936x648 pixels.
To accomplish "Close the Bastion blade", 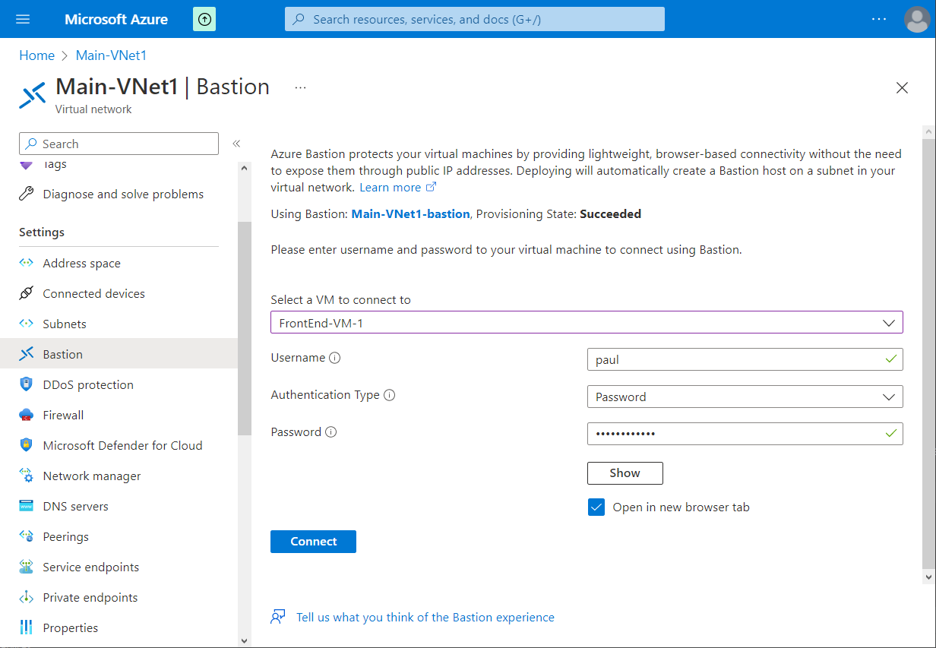I will (902, 88).
